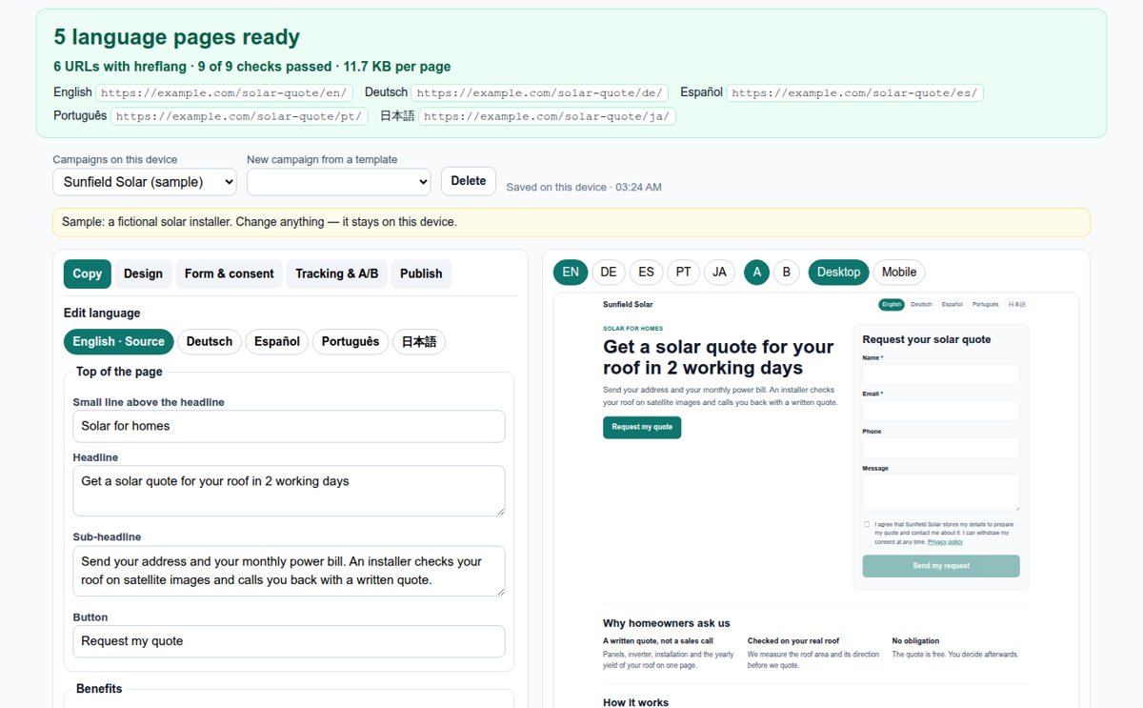Show A/B variant B in preview
Viewport: 1143px width, 708px height.
786,272
